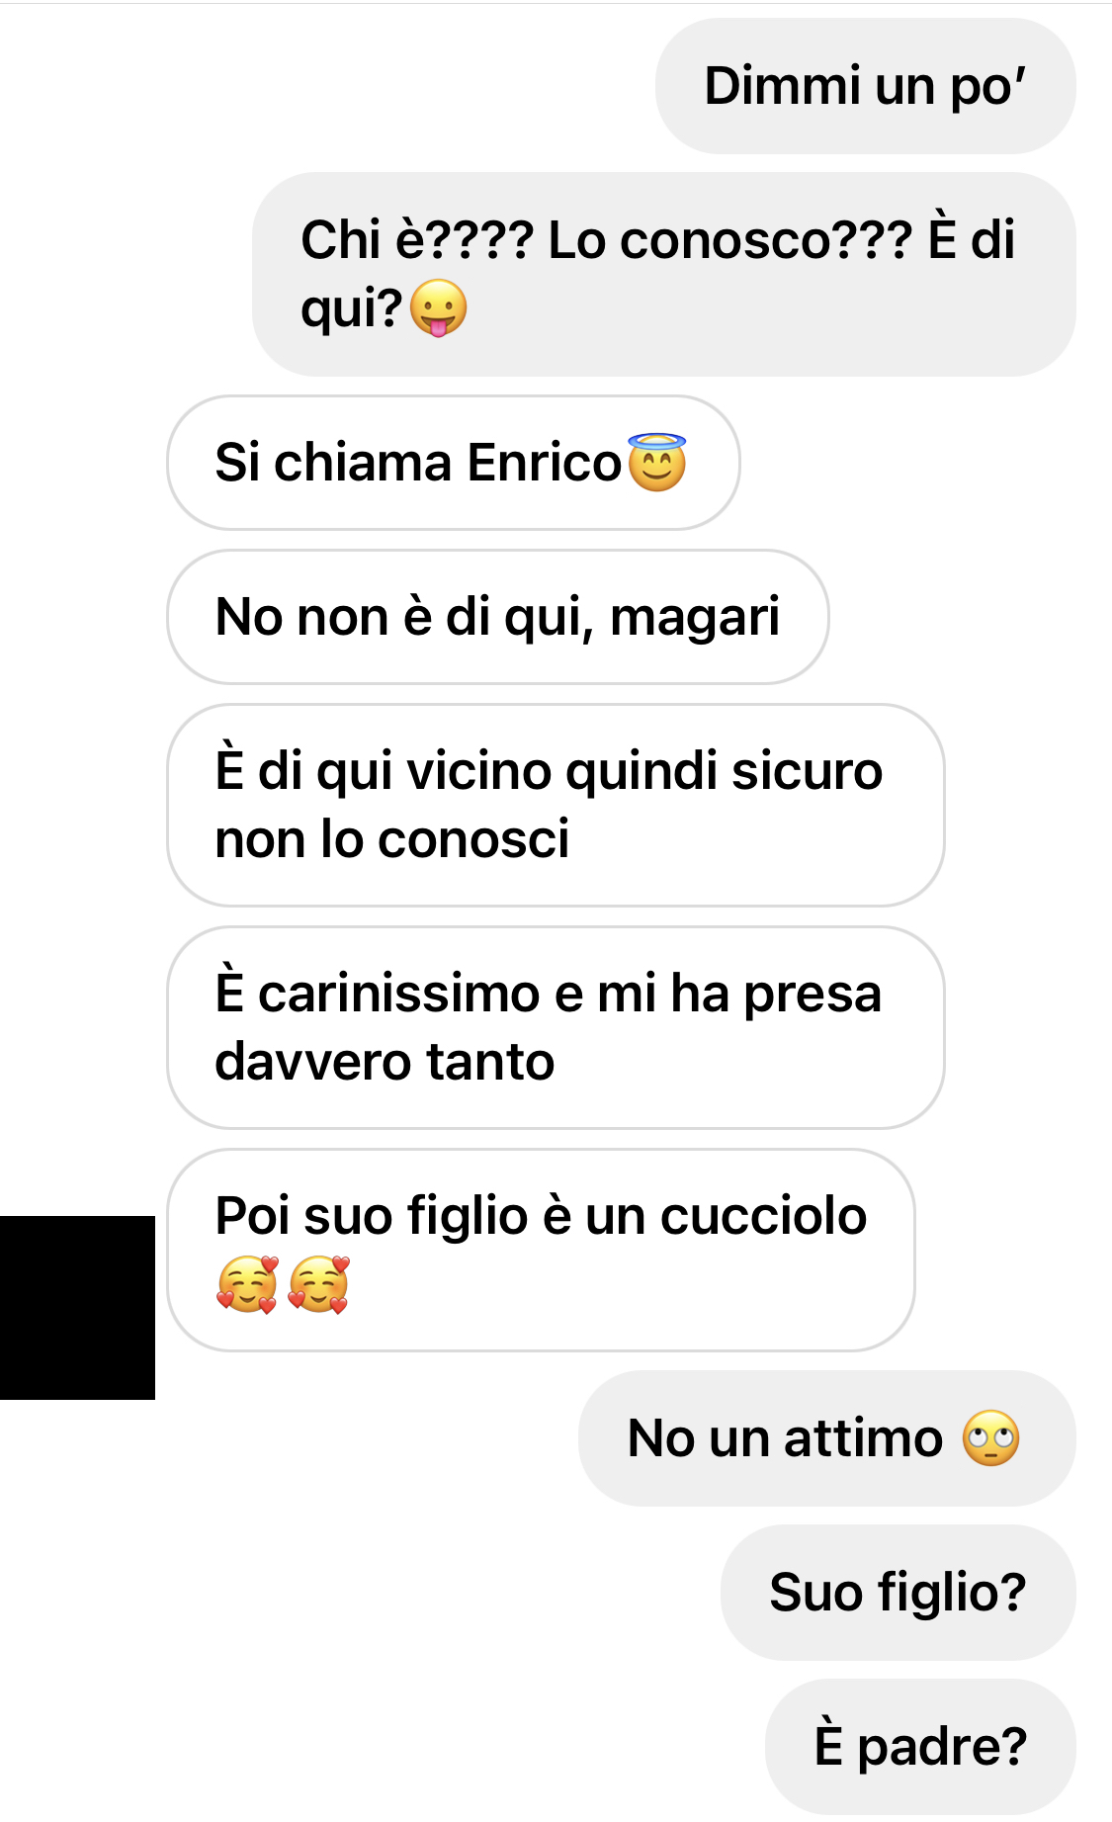The width and height of the screenshot is (1112, 1822).
Task: Tap the first hearts smiling face emoji
Action: point(247,1284)
